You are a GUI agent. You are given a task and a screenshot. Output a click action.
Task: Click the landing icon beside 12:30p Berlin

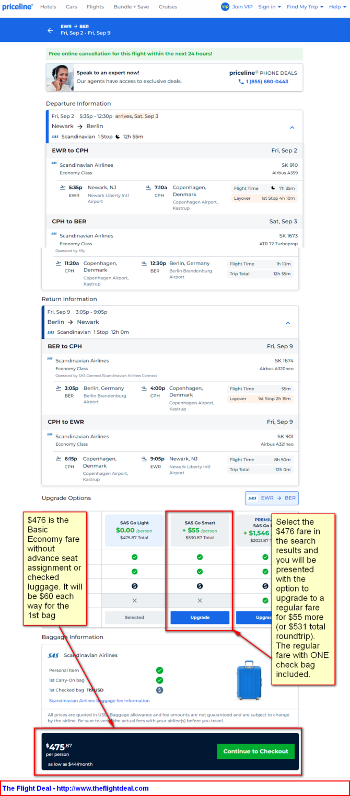point(145,263)
